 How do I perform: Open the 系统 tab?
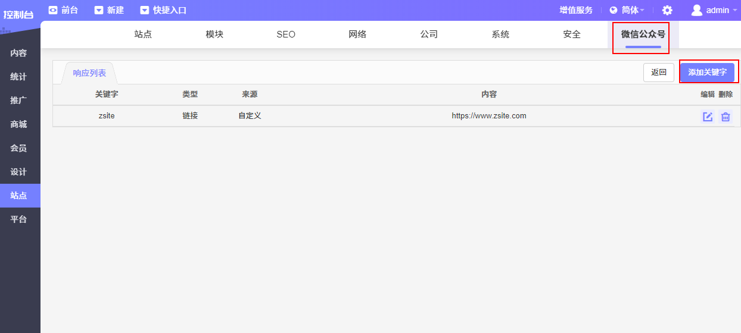click(500, 34)
